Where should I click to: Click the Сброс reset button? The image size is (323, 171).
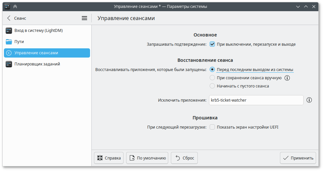[x=184, y=158]
